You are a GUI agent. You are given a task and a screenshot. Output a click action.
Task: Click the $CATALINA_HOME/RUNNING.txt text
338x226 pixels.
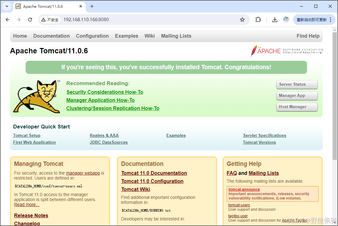pos(146,210)
